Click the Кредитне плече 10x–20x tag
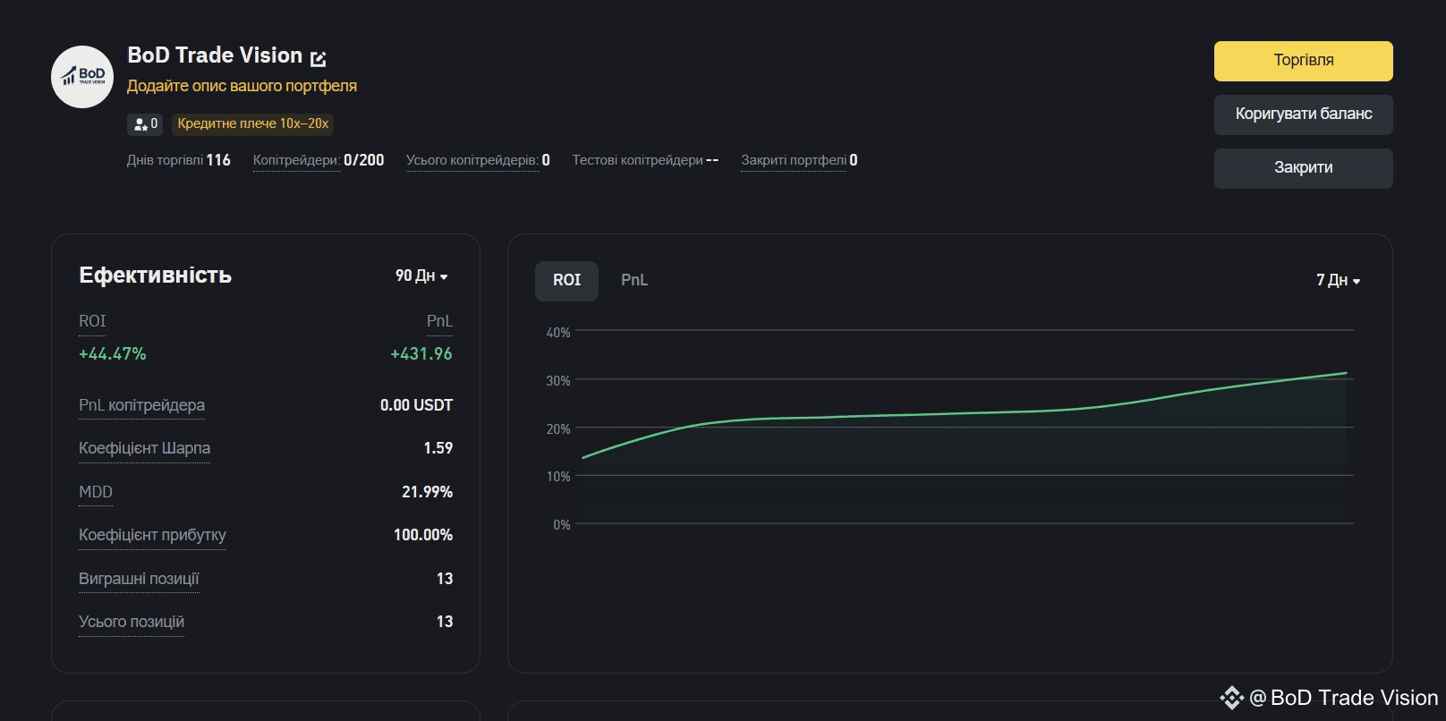The height and width of the screenshot is (721, 1446). 253,123
